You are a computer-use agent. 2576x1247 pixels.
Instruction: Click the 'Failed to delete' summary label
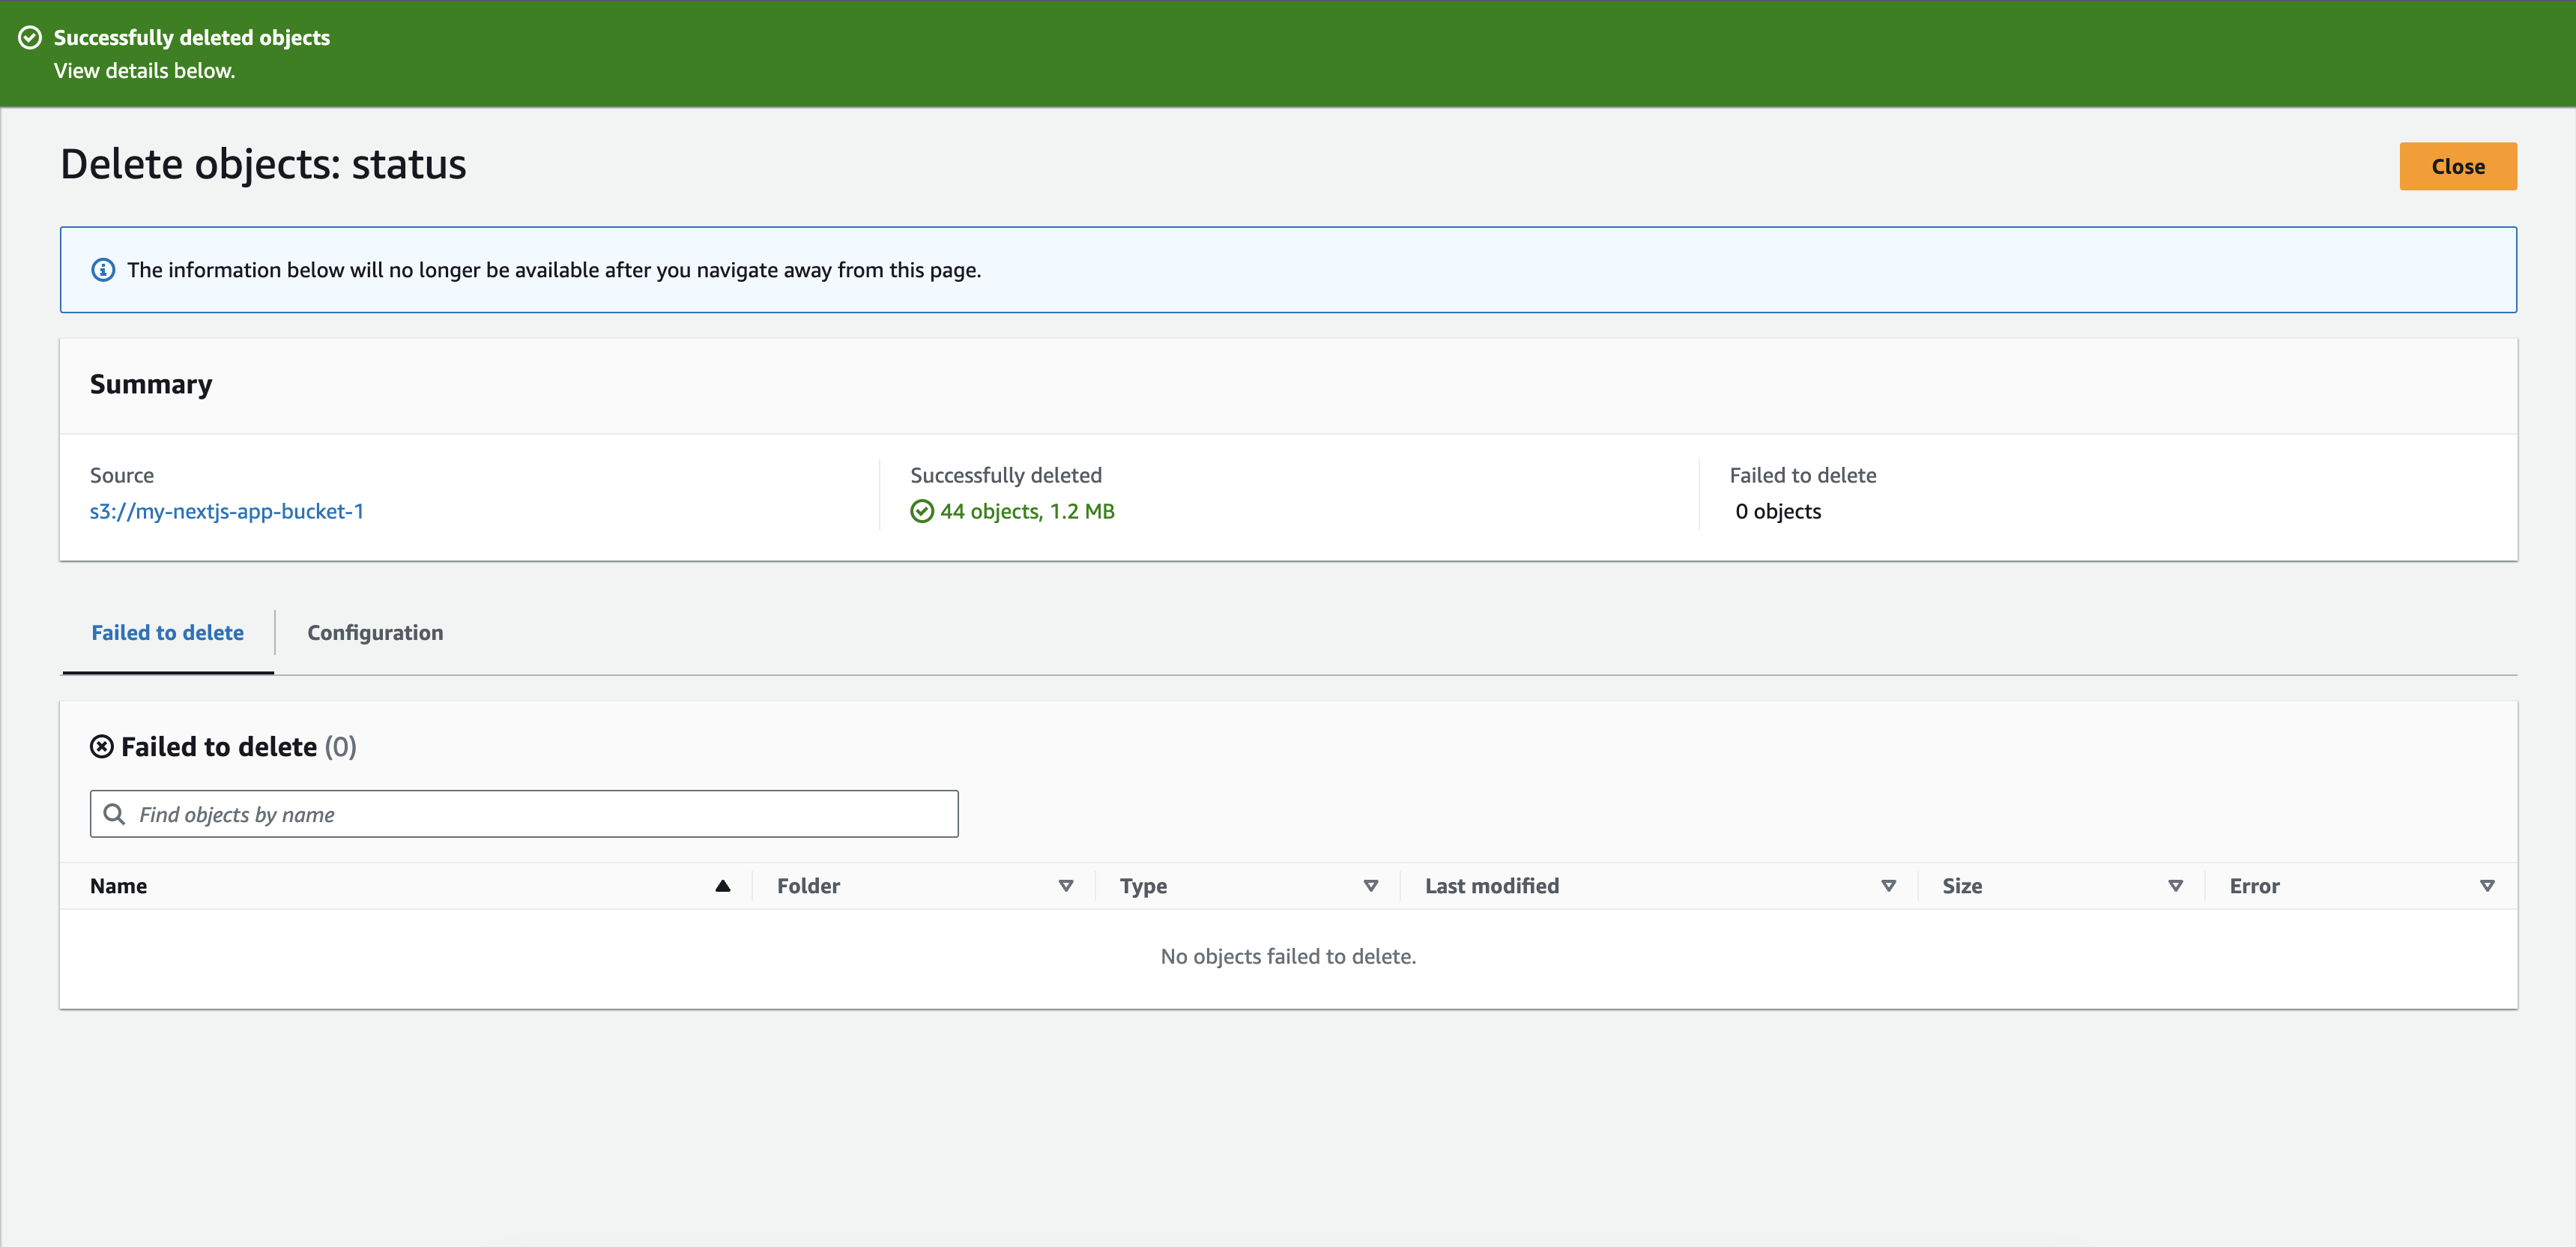pos(1802,476)
